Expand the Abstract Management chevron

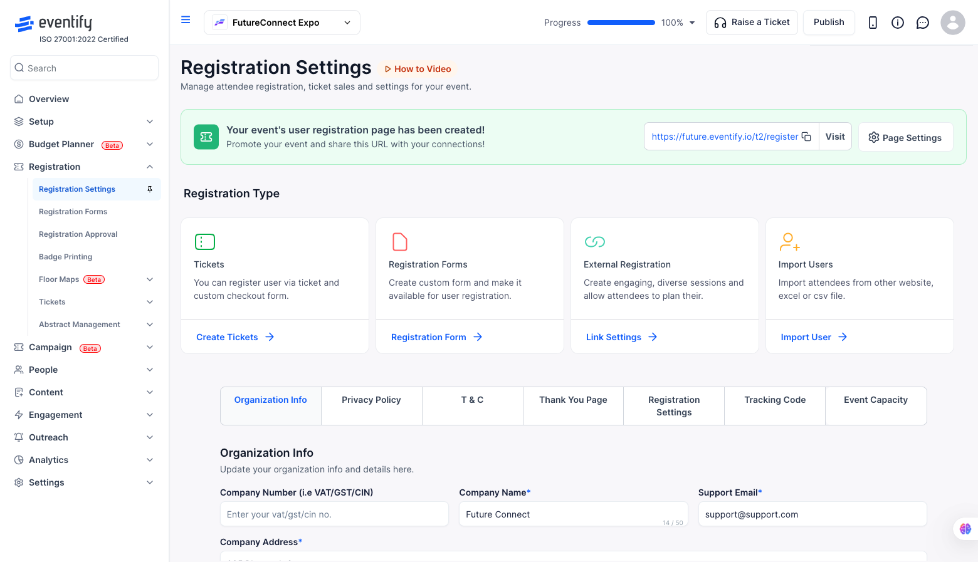coord(150,325)
